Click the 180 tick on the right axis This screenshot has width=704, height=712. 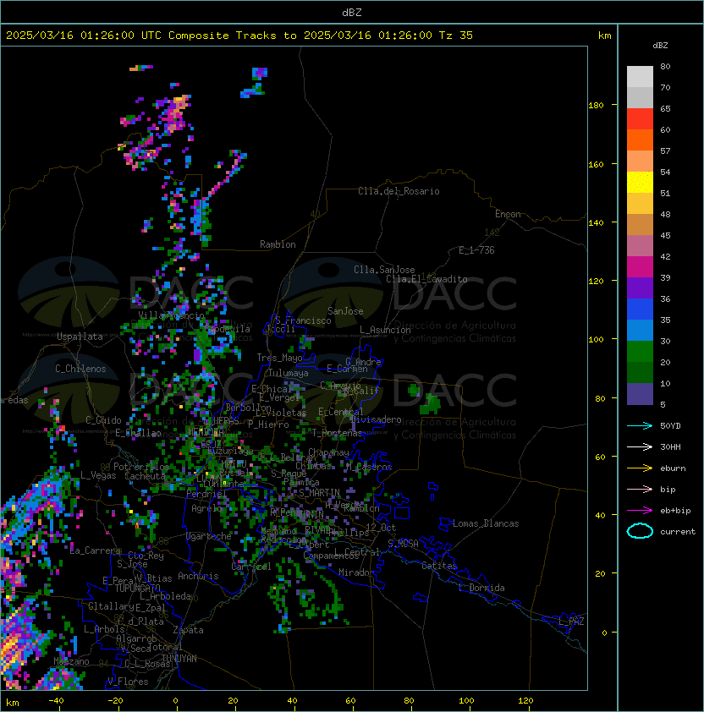point(596,106)
